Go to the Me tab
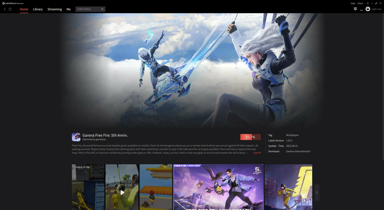 pyautogui.click(x=69, y=9)
